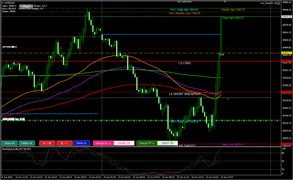
Task: Open the US30,M15 chart title dropdown arrow
Action: [x=3, y=3]
